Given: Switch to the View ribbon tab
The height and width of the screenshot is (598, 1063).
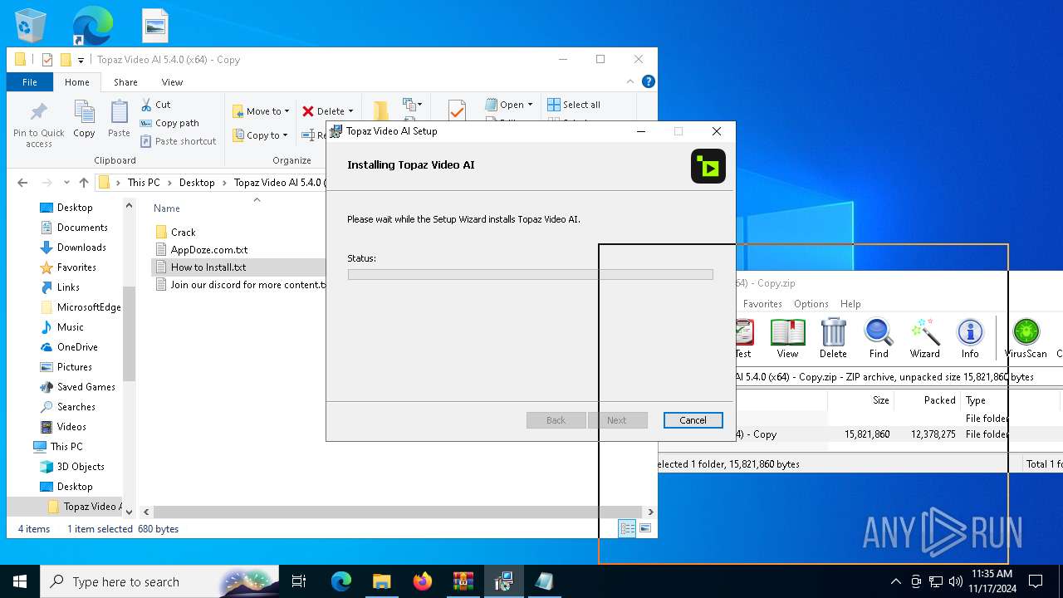Looking at the screenshot, I should 172,82.
